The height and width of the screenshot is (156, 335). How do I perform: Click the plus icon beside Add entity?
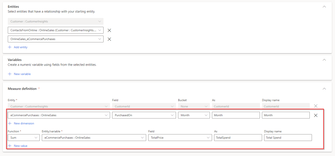[10, 47]
